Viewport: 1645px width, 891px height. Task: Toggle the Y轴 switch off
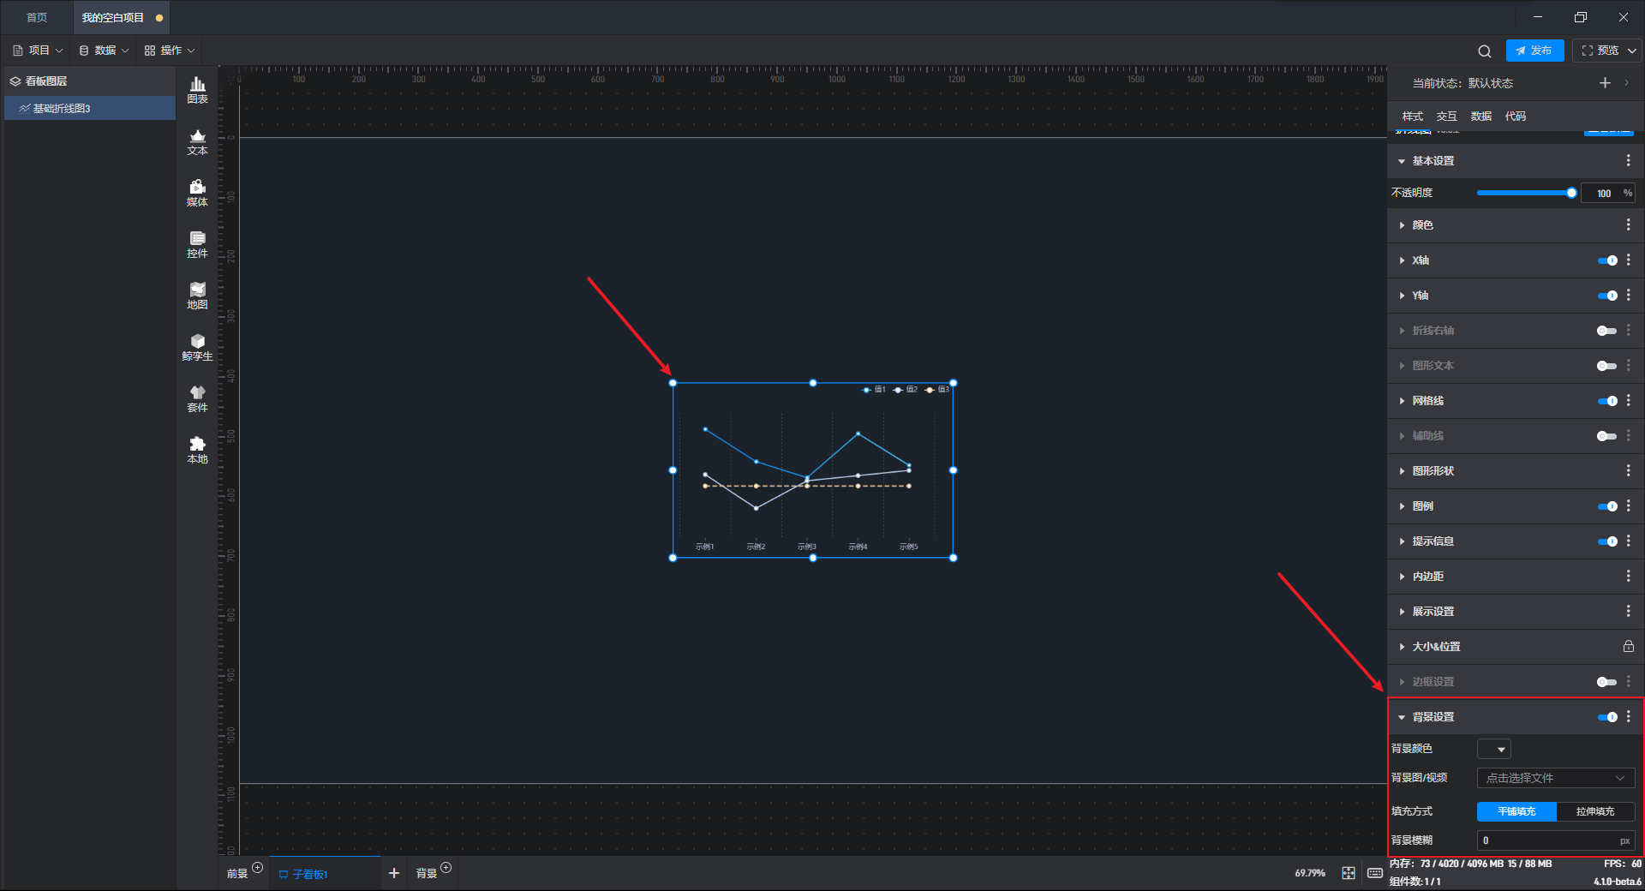[1607, 296]
